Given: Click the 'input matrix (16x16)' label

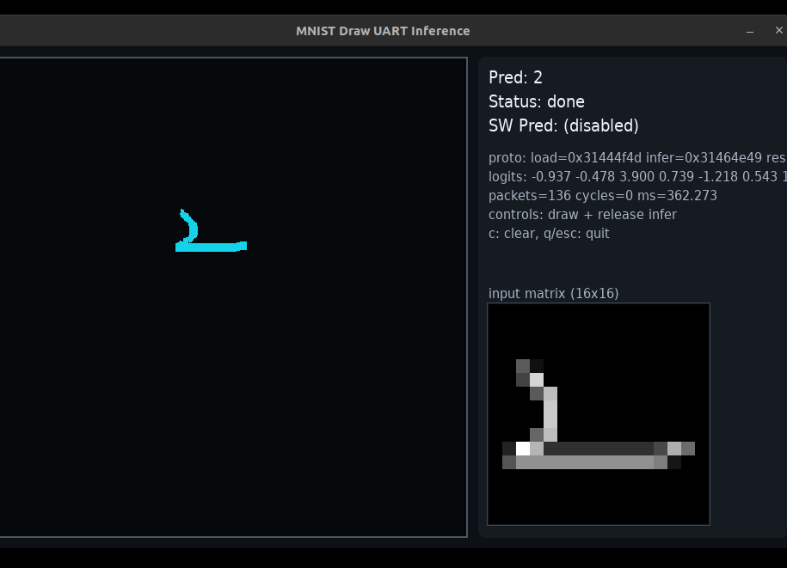Looking at the screenshot, I should coord(553,294).
